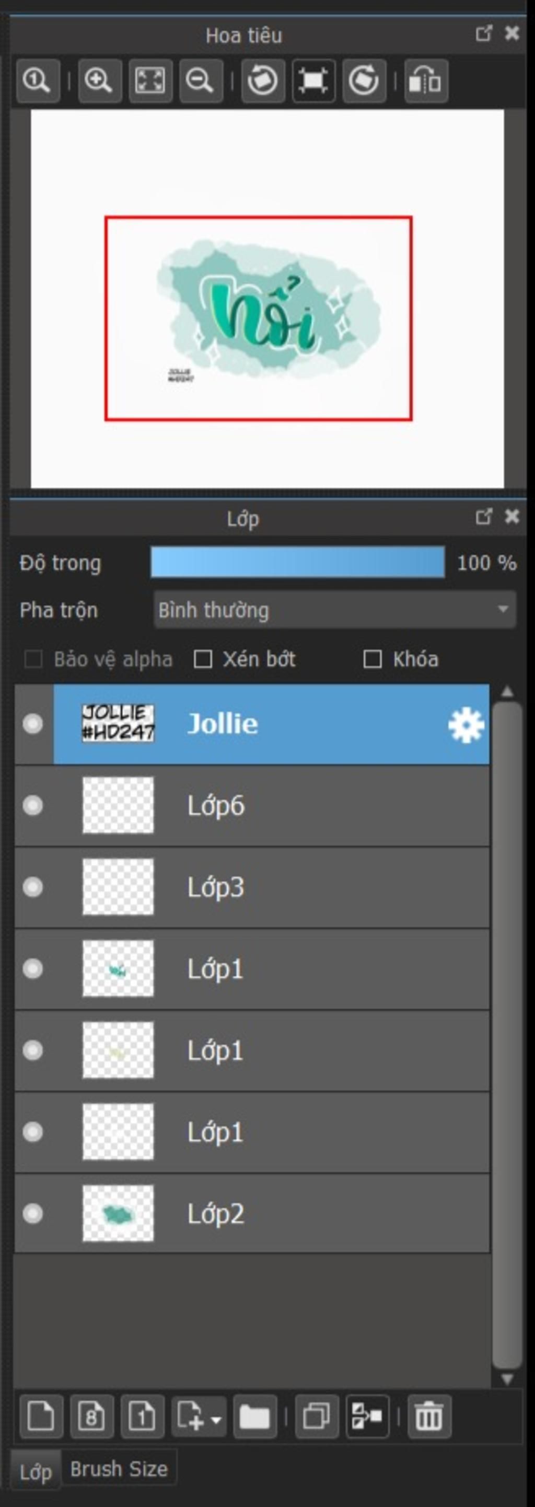The image size is (535, 1507).
Task: Hide the Lớp2 layer visibility
Action: click(33, 1214)
